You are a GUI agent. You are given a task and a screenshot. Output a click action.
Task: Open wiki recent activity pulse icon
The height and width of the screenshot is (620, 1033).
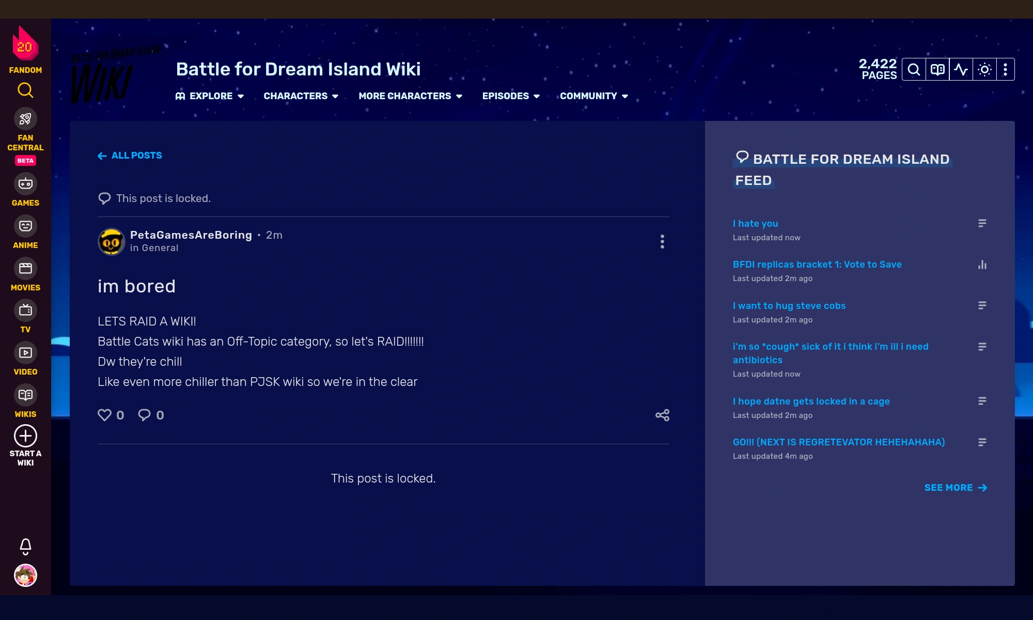tap(961, 70)
